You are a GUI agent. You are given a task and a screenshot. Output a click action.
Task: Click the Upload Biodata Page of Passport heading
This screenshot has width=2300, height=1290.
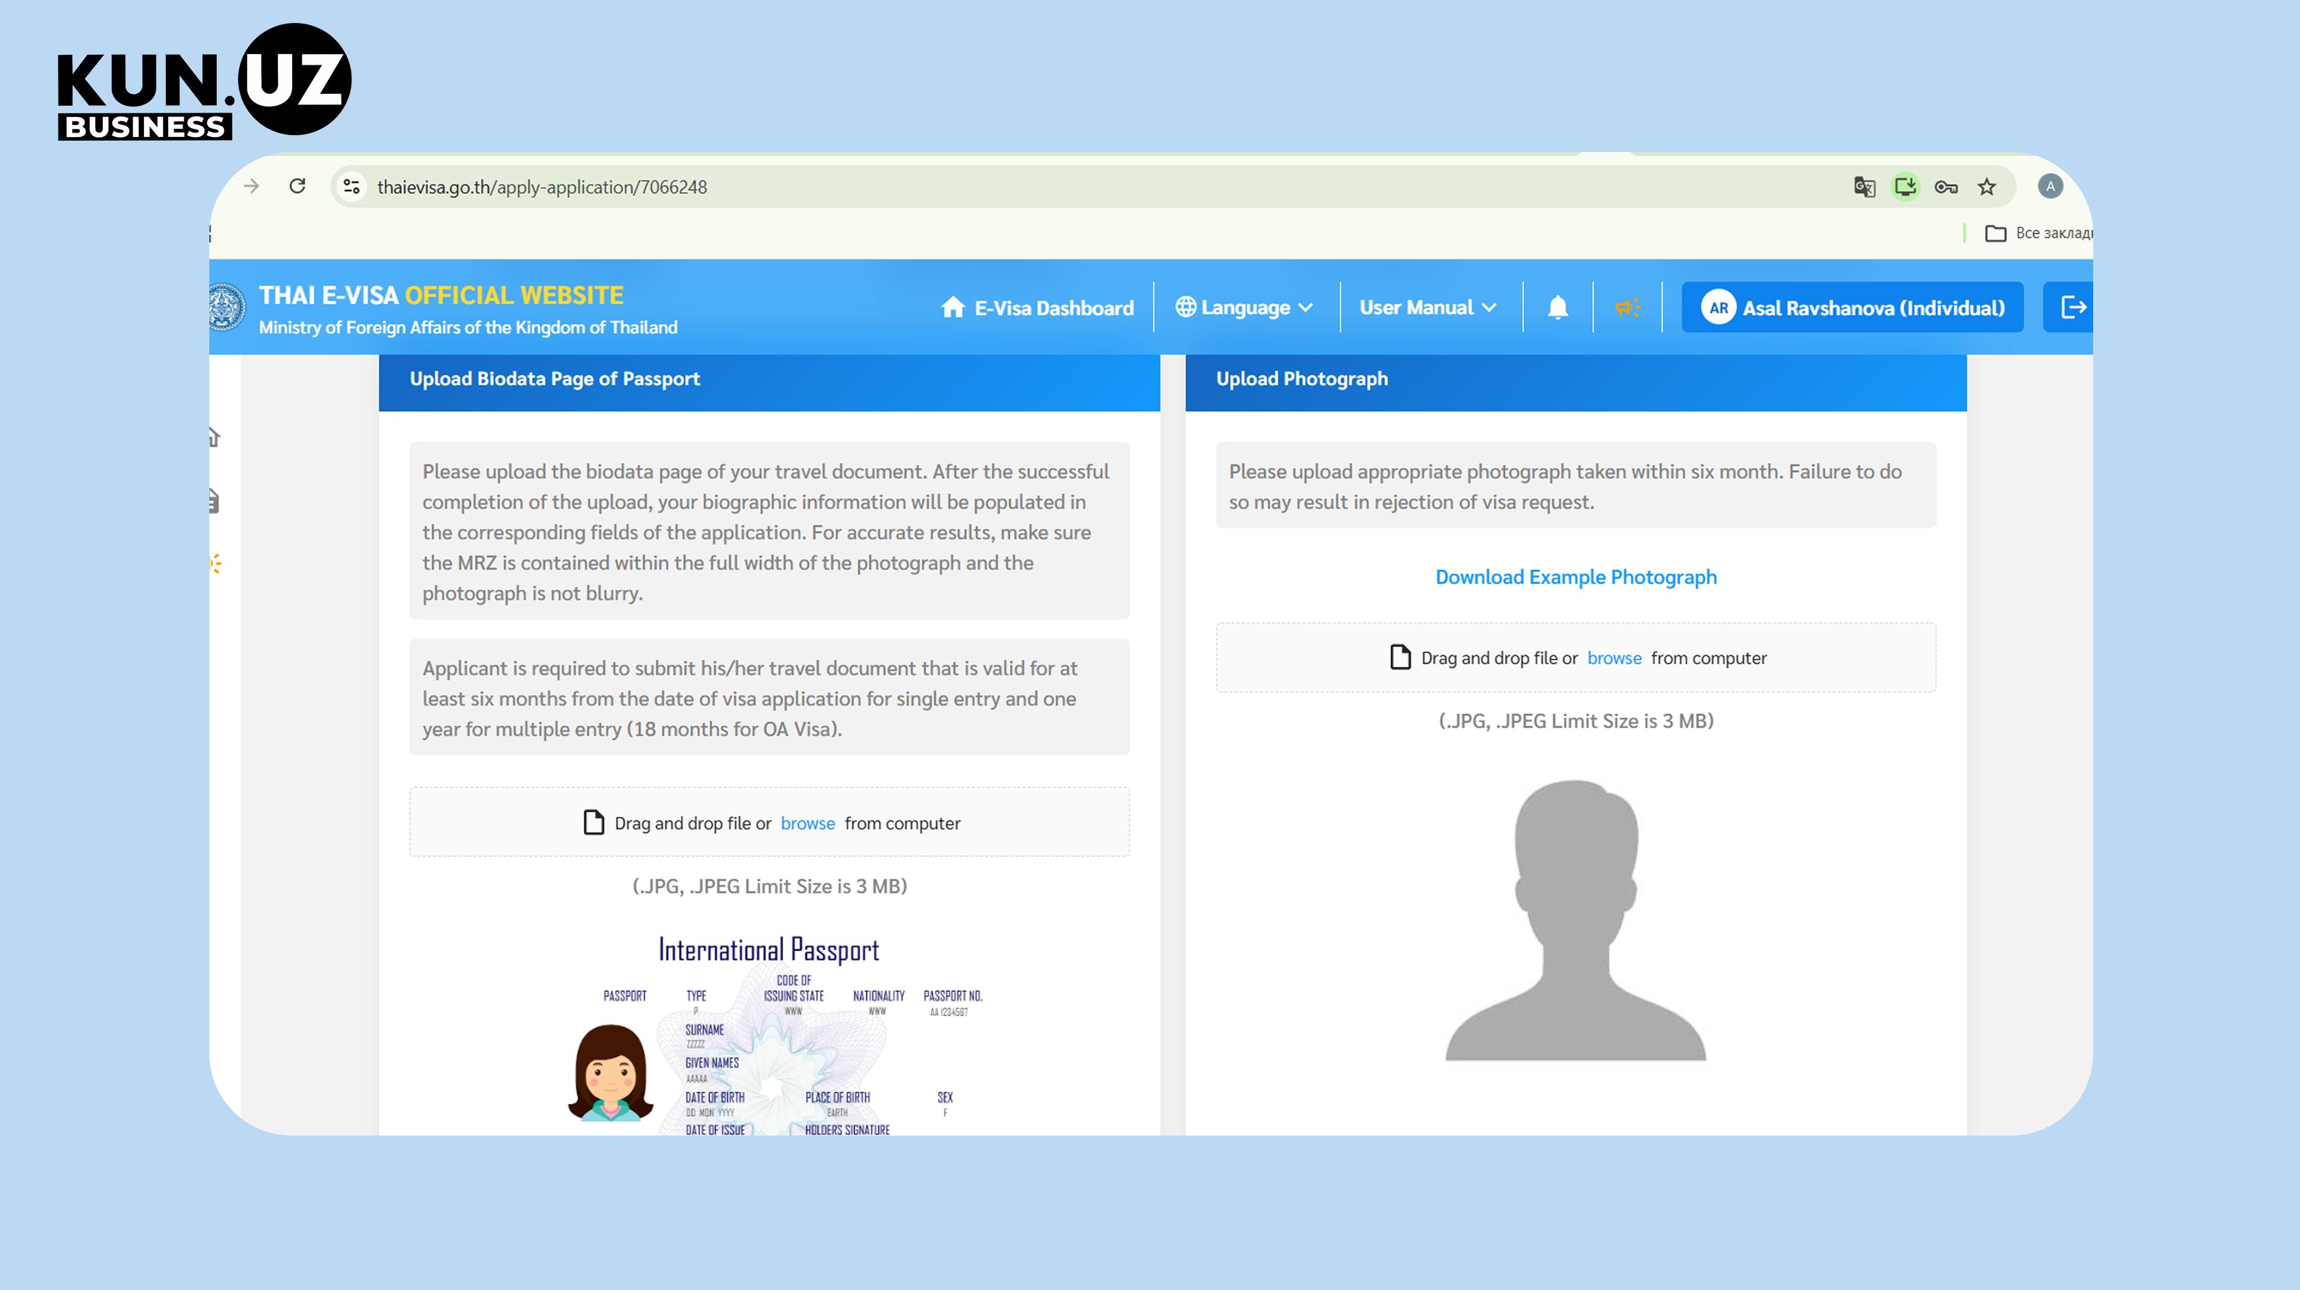(x=554, y=379)
